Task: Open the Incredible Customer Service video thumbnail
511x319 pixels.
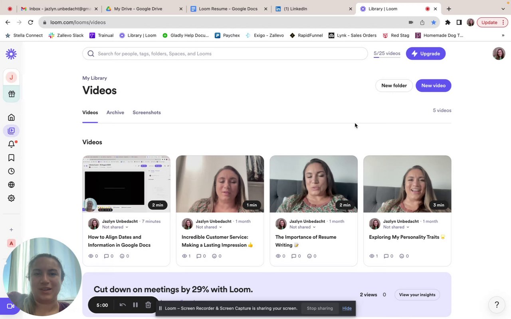Action: tap(220, 184)
